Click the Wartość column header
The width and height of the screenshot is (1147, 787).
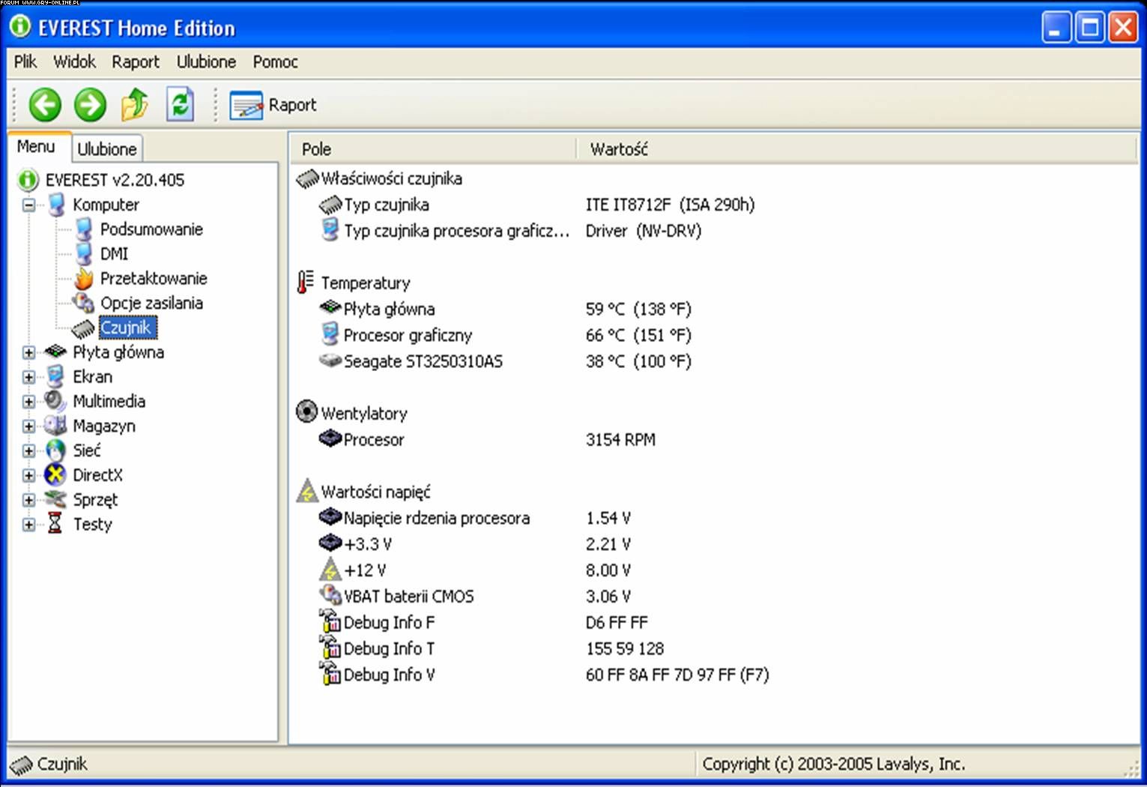857,149
